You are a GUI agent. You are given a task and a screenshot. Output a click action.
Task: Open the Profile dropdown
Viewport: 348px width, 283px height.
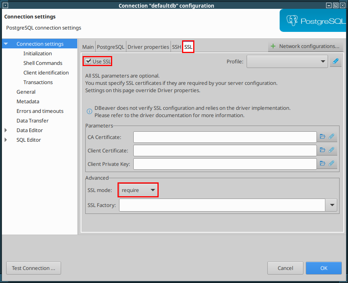[287, 61]
